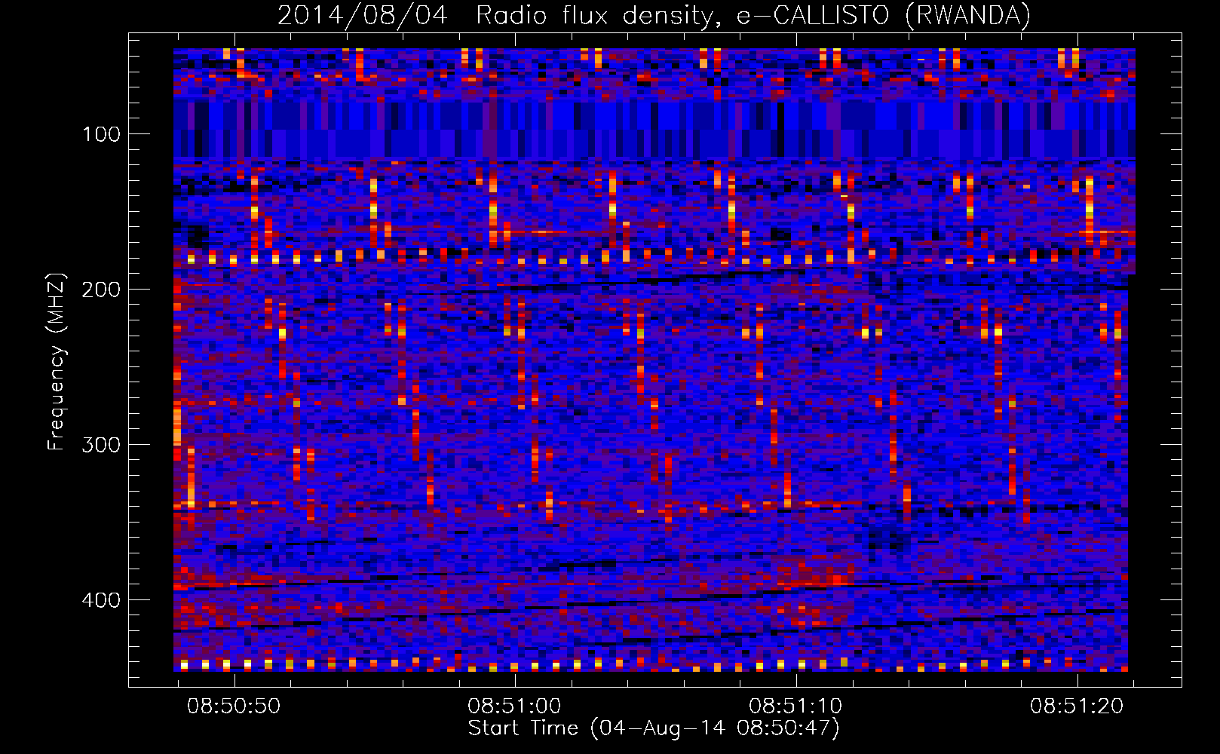Viewport: 1220px width, 754px height.
Task: Click the '100' frequency tick label
Action: (x=101, y=134)
